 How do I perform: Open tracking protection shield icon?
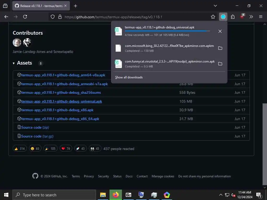(x=53, y=17)
